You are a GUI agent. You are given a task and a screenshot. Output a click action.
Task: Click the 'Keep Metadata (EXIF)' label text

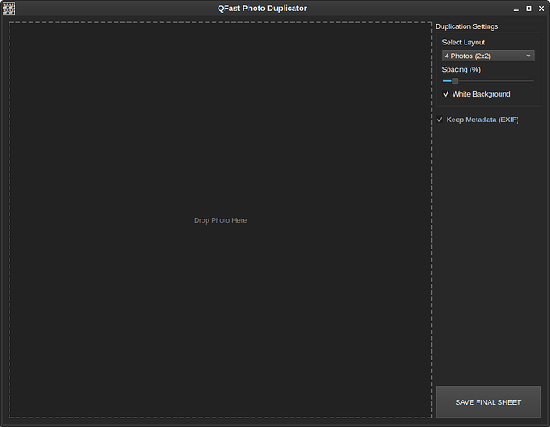pos(483,120)
